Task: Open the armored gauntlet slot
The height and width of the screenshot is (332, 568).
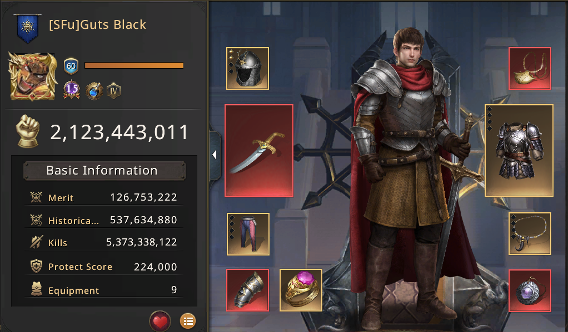Action: tap(247, 290)
